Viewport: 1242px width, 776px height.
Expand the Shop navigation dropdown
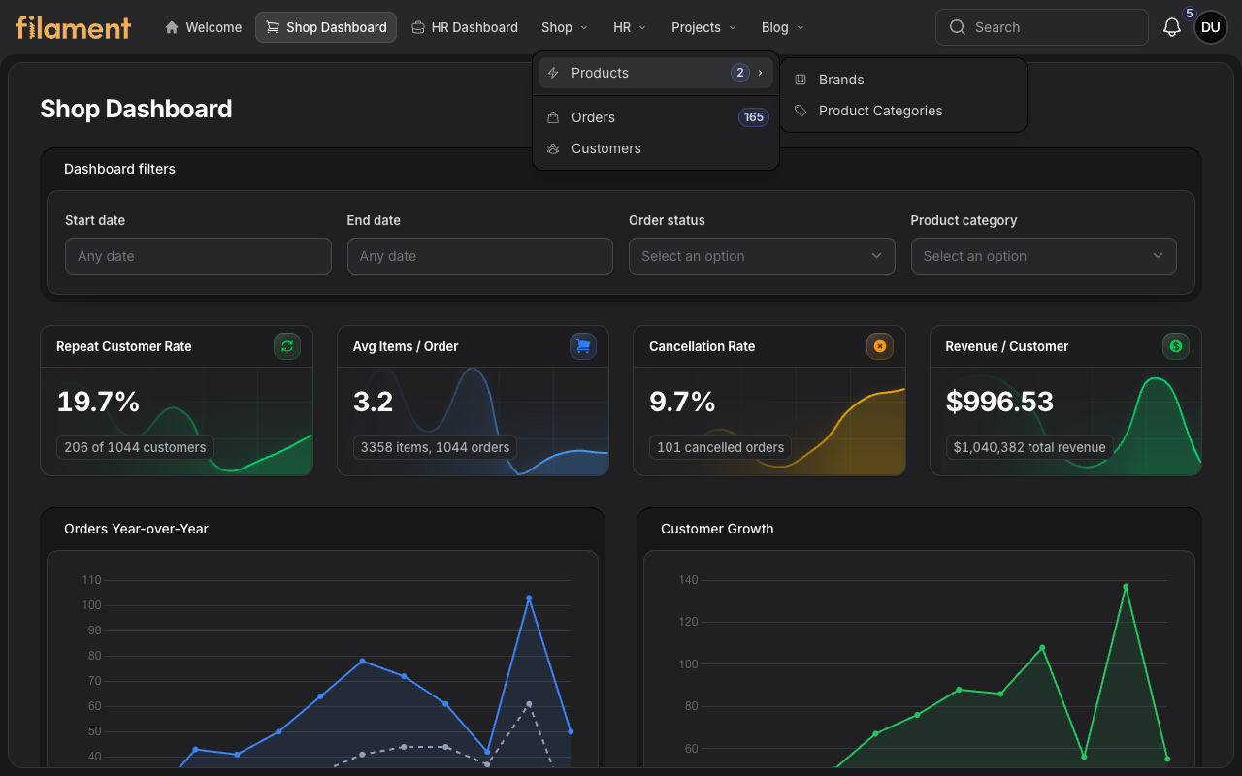tap(565, 27)
